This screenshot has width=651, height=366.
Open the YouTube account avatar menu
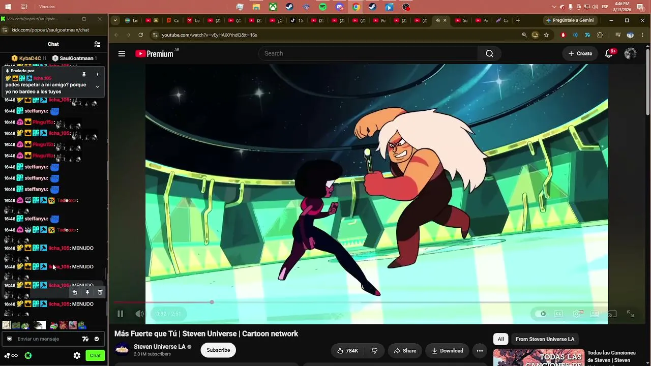tap(630, 53)
